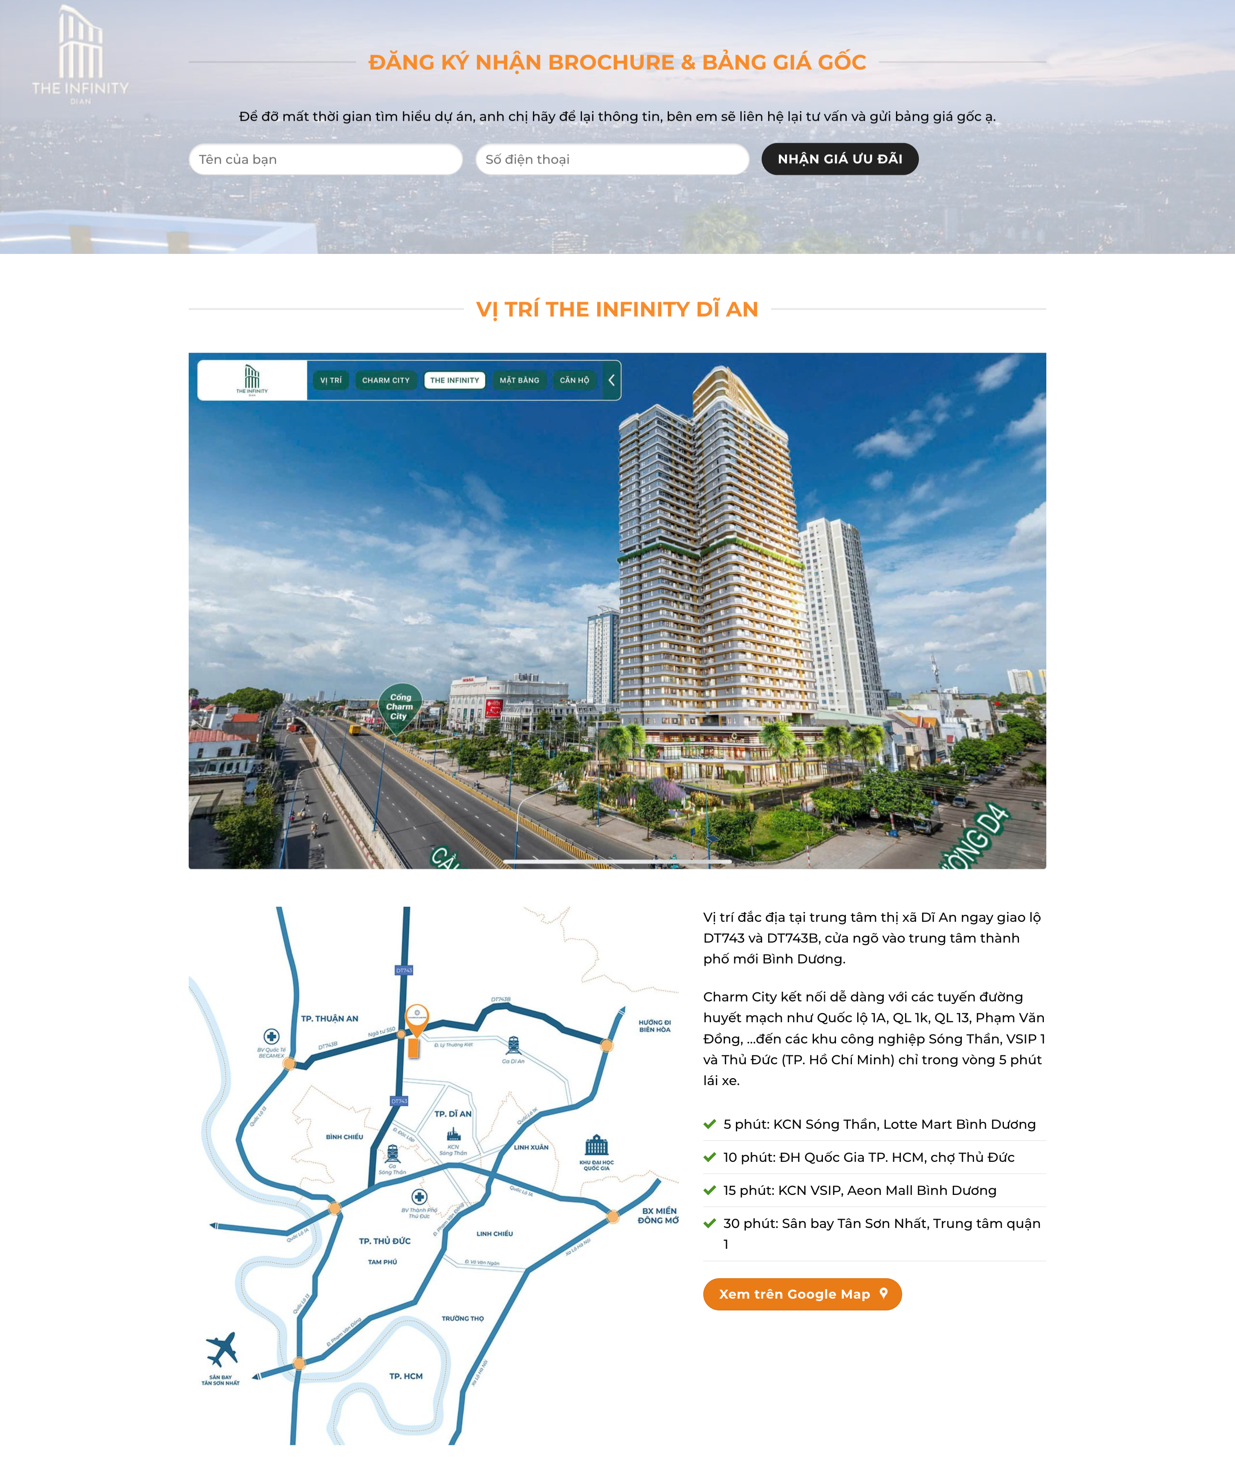Viewport: 1235px width, 1457px height.
Task: Click the 'TP. THUẬN AN' map label
Action: [330, 1018]
